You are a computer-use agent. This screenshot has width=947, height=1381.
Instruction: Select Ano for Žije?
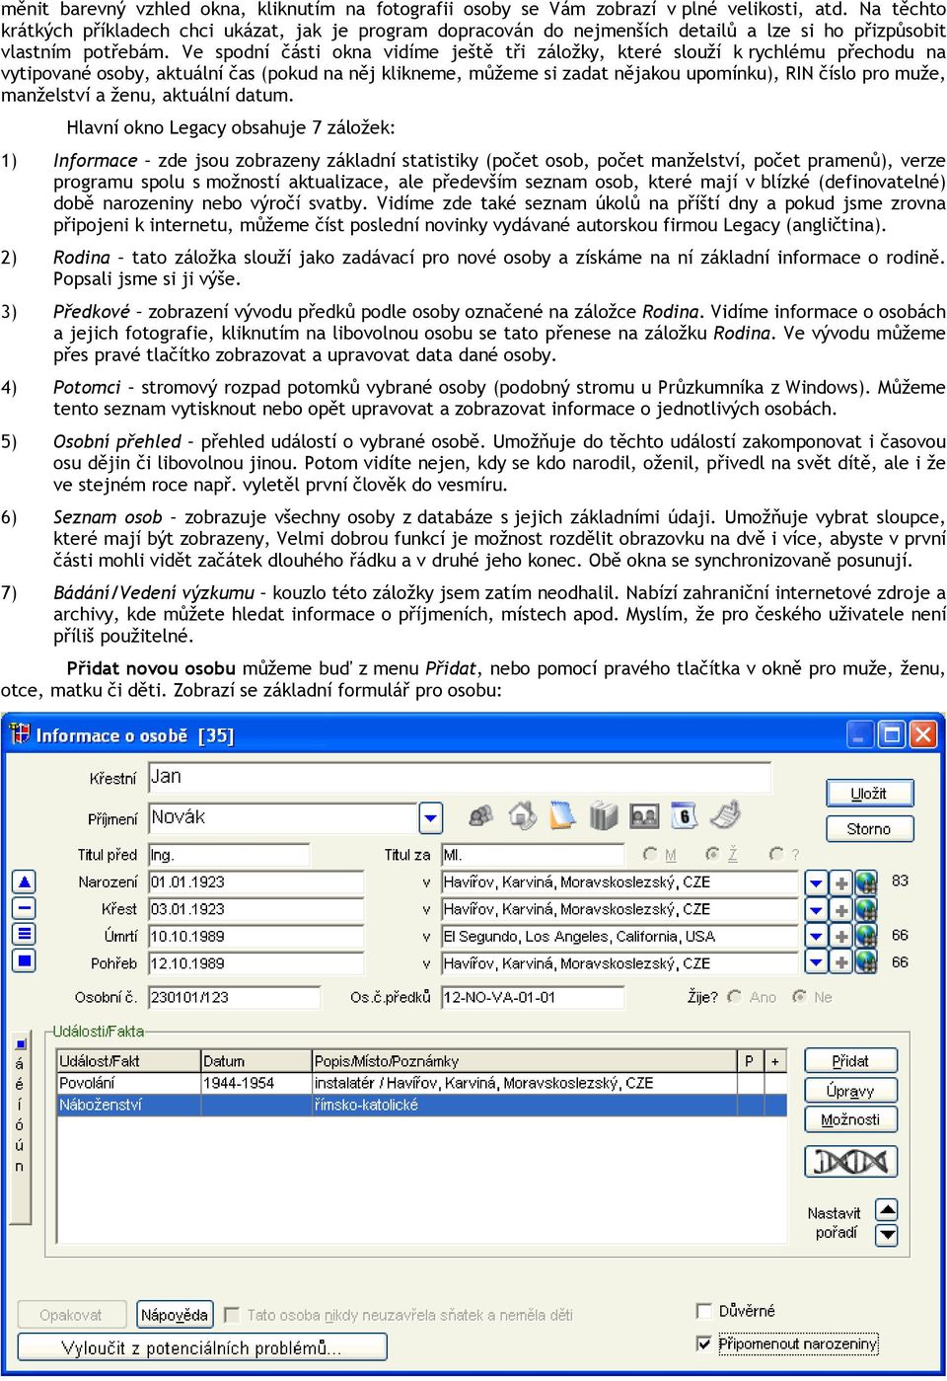point(734,997)
